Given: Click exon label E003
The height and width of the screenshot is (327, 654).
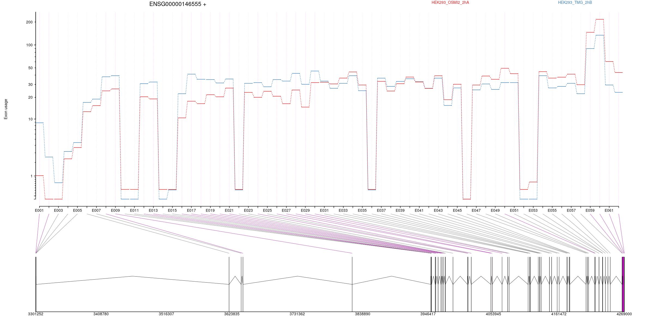Looking at the screenshot, I should point(58,210).
